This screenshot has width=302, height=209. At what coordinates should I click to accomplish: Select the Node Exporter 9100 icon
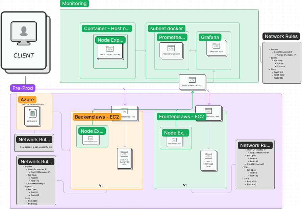point(110,51)
